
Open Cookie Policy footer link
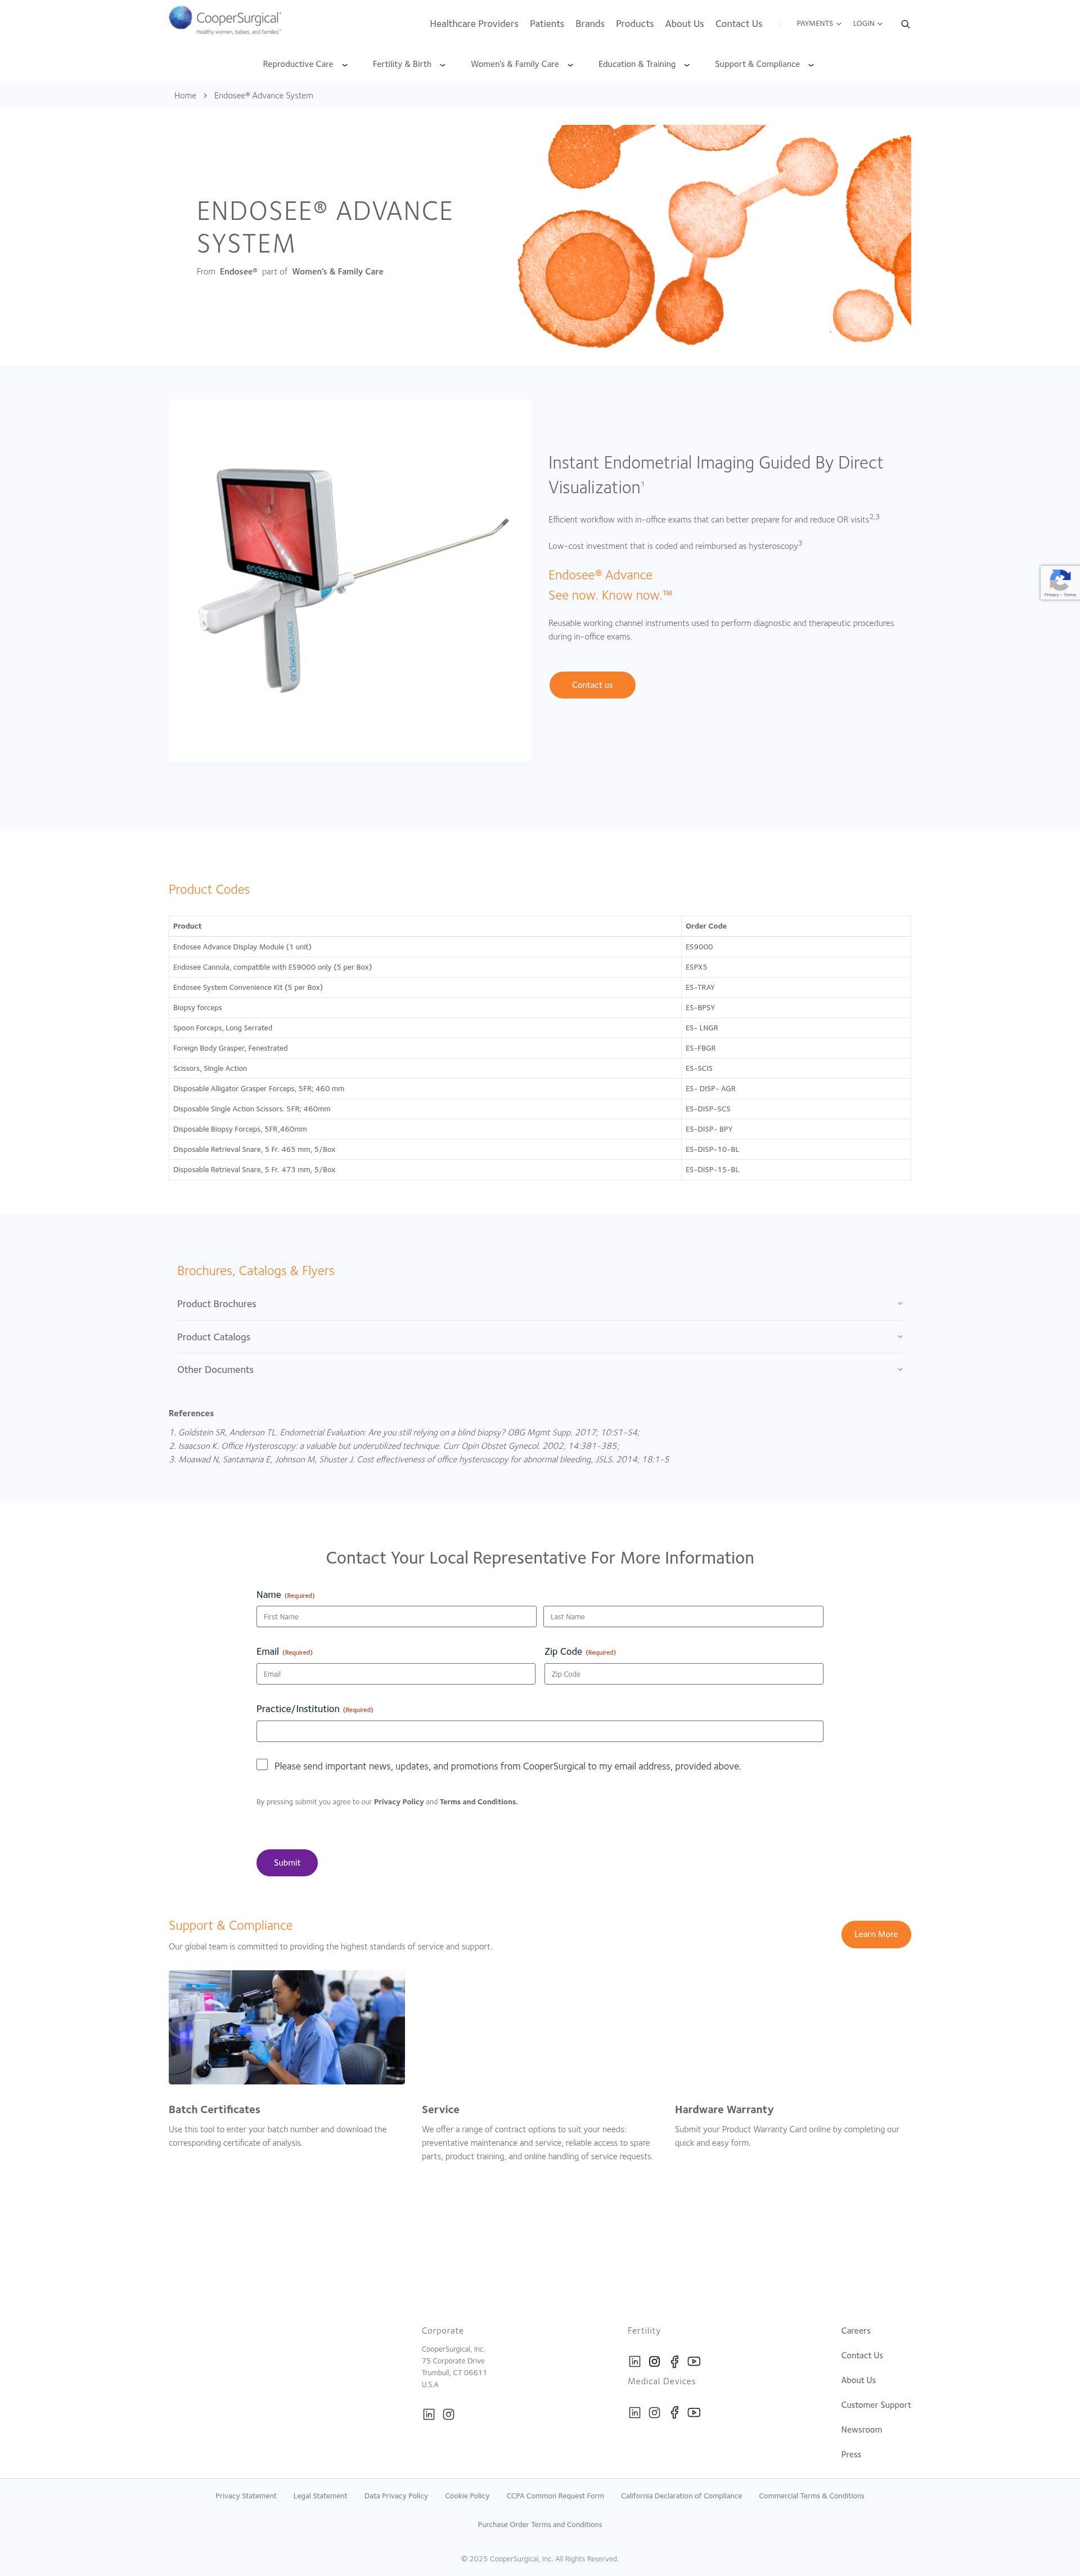467,2496
